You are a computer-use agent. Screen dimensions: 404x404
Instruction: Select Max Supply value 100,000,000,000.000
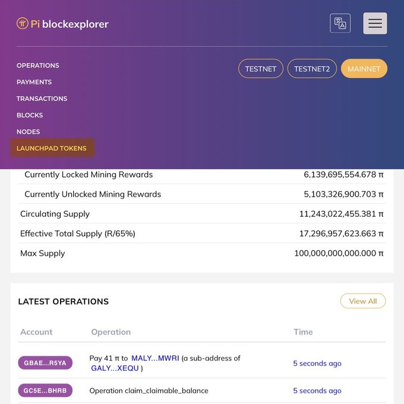pyautogui.click(x=339, y=253)
